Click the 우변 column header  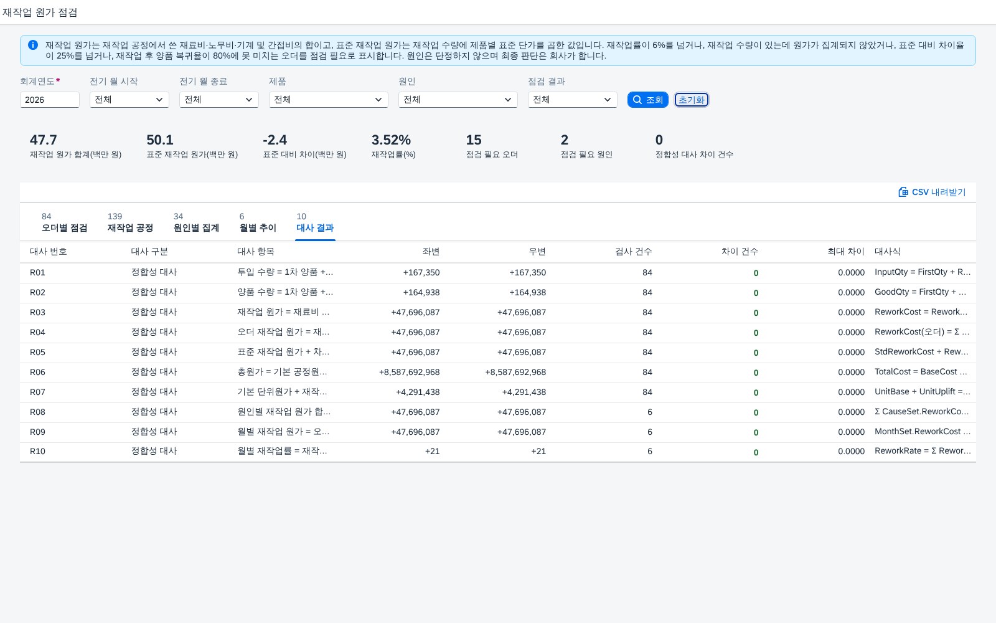pos(537,252)
